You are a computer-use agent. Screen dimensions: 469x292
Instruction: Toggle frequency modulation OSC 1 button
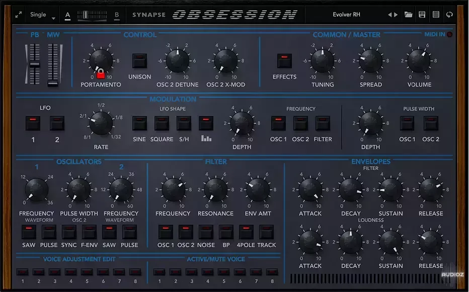[x=278, y=123]
